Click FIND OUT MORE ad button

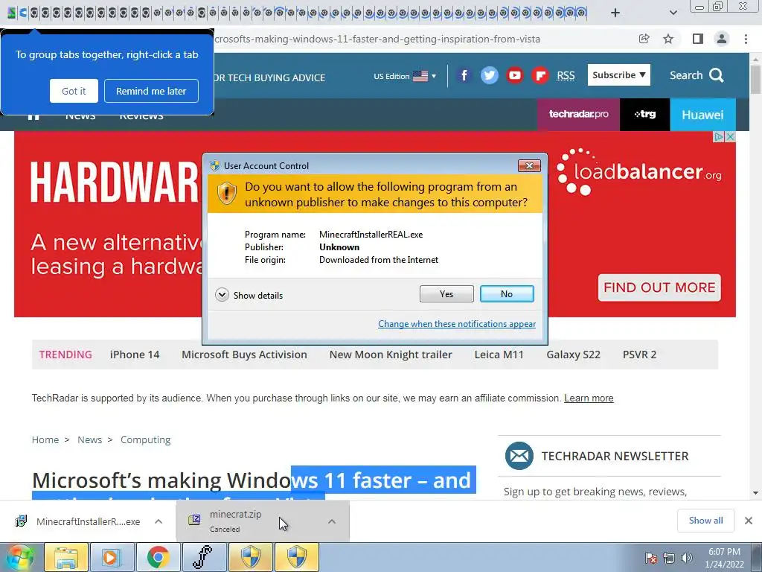pos(659,287)
